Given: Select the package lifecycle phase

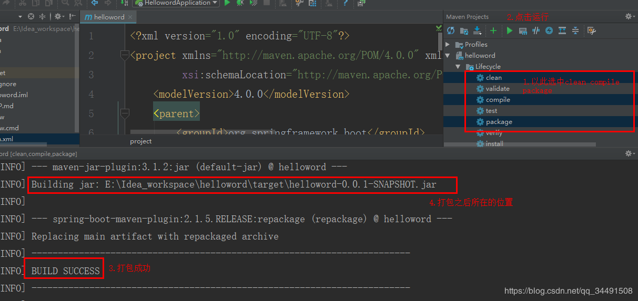Looking at the screenshot, I should (494, 122).
